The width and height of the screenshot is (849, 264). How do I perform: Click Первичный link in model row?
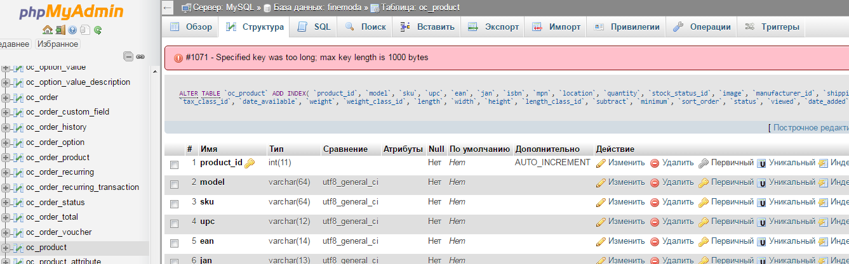click(732, 182)
